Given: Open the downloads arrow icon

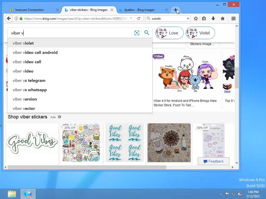Looking at the screenshot, I should click(x=213, y=18).
